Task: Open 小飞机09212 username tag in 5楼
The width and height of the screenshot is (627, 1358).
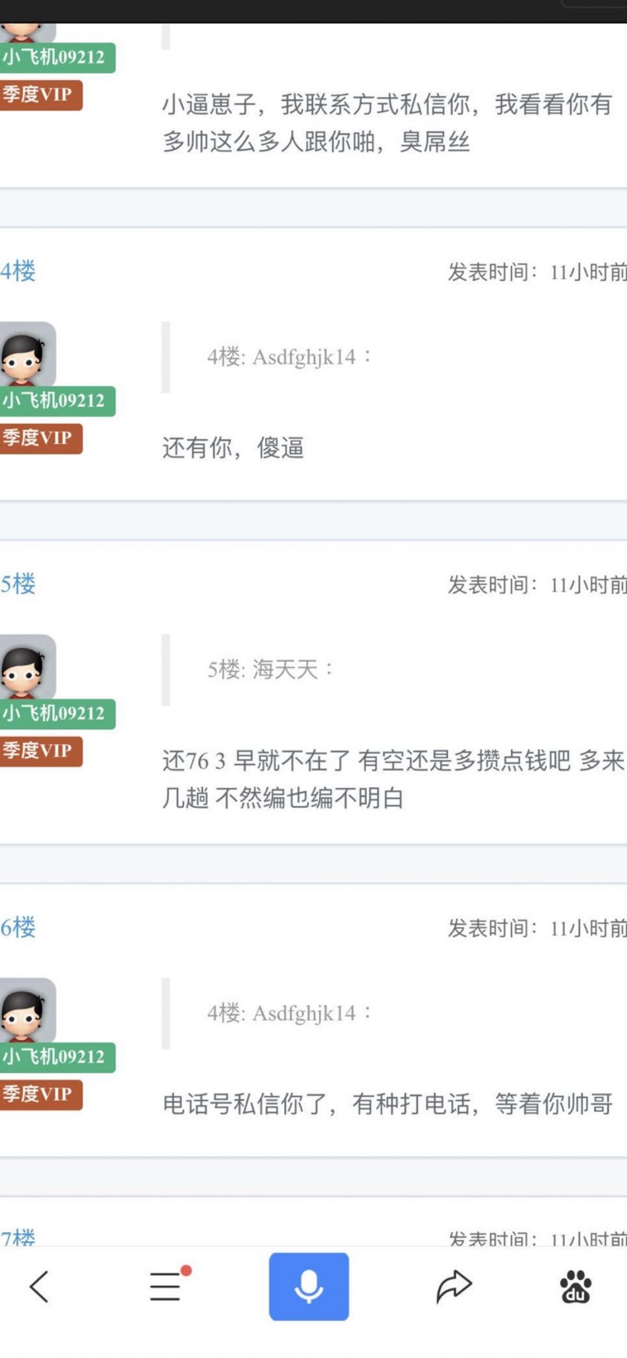Action: click(x=57, y=714)
